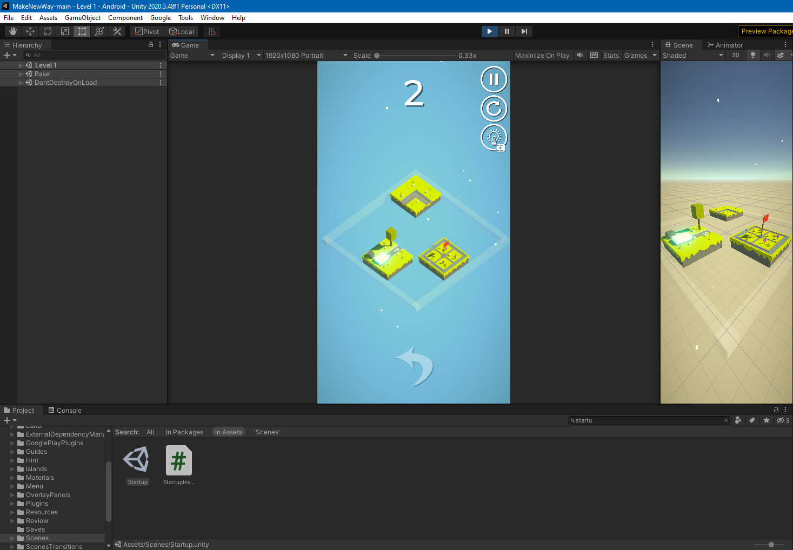Click the Pause button in toolbar
The height and width of the screenshot is (550, 793).
(x=507, y=31)
